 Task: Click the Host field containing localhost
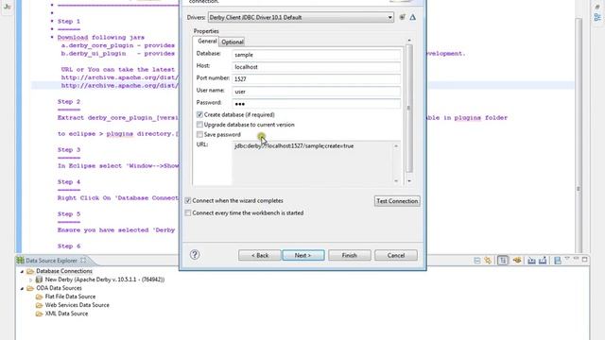[316, 67]
